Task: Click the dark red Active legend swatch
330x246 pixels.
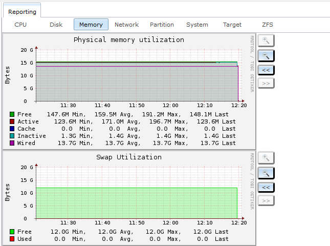Action: point(12,121)
